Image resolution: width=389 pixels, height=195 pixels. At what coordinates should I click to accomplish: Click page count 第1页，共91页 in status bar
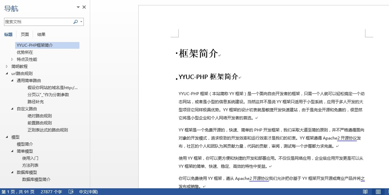click(18, 192)
